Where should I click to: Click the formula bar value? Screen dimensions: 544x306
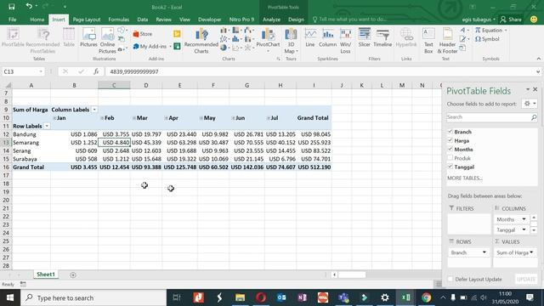134,71
